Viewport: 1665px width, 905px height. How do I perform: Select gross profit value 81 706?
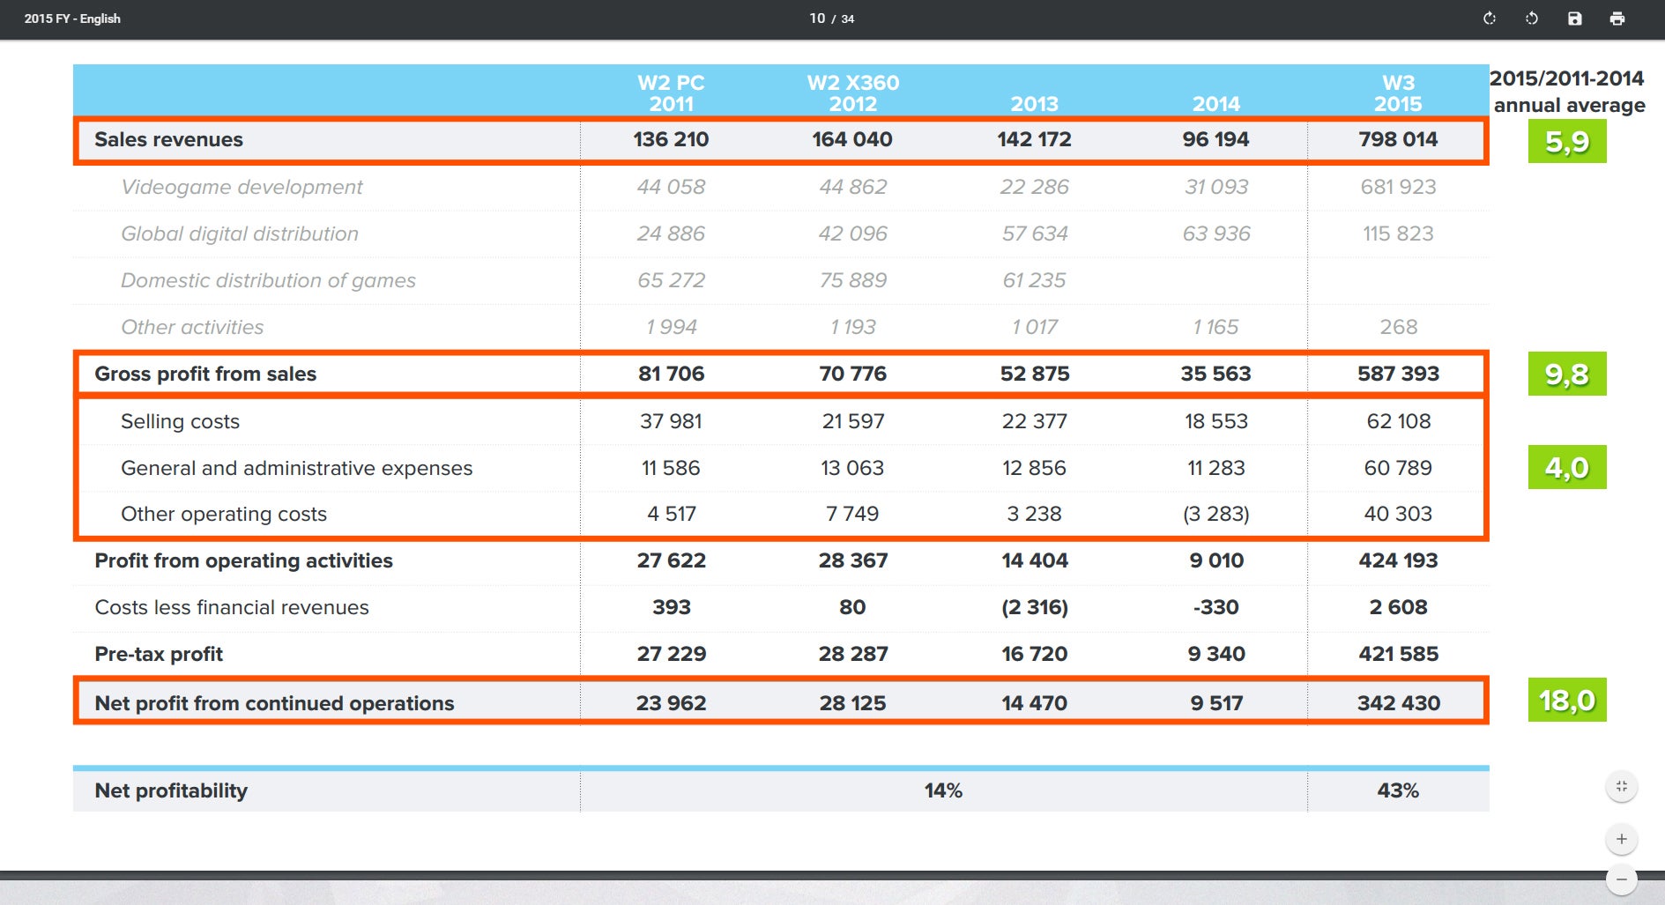coord(671,374)
